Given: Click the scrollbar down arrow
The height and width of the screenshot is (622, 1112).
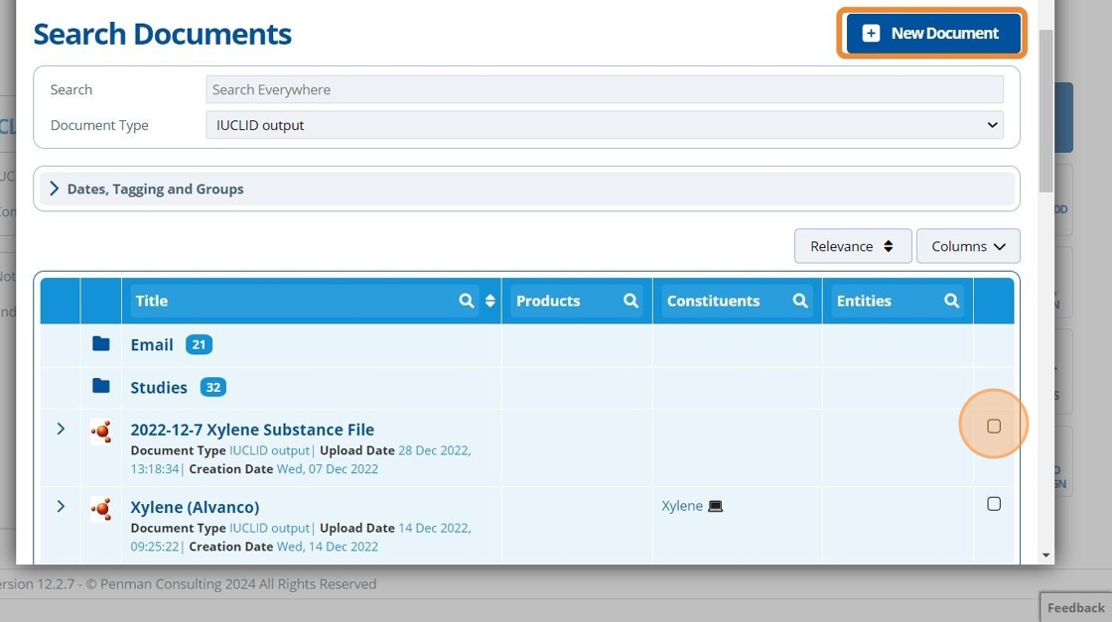Looking at the screenshot, I should coord(1046,556).
